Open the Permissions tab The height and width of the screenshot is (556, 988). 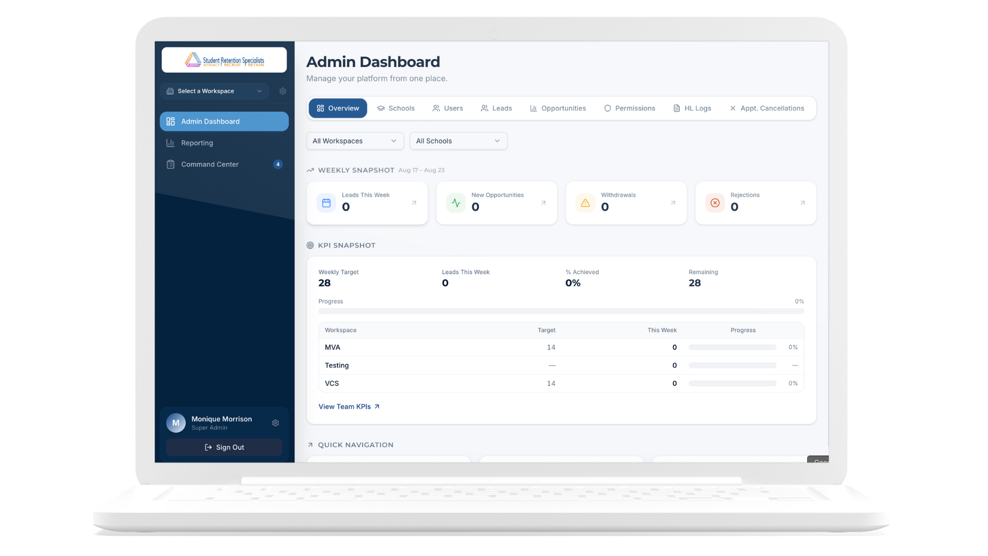click(630, 108)
